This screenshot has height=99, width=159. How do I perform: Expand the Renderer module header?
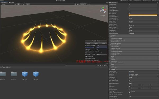pyautogui.click(x=134, y=69)
